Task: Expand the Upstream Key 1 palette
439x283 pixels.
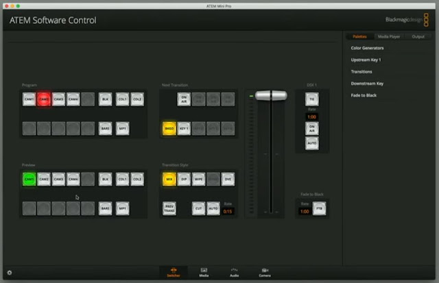Action: [x=366, y=60]
